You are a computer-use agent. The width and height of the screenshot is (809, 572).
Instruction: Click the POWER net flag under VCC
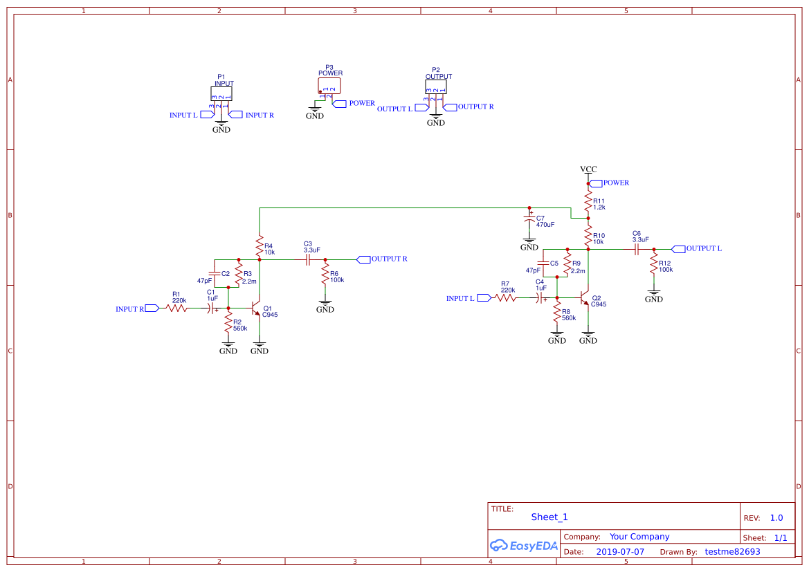(x=595, y=183)
